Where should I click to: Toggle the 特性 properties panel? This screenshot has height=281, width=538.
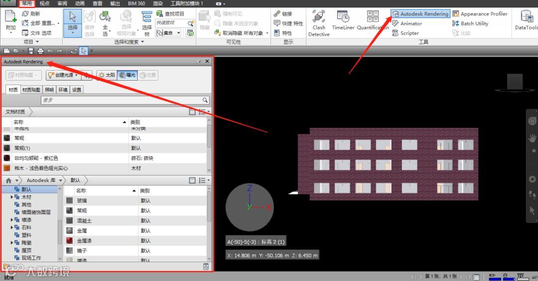point(283,33)
